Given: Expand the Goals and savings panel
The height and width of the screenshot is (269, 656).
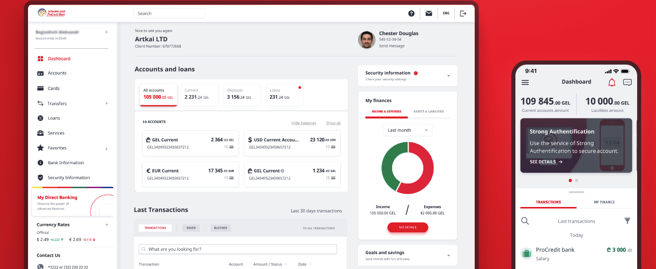Looking at the screenshot, I should 449,255.
